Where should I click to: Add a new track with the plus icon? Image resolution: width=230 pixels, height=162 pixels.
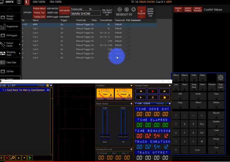(x=2, y=158)
